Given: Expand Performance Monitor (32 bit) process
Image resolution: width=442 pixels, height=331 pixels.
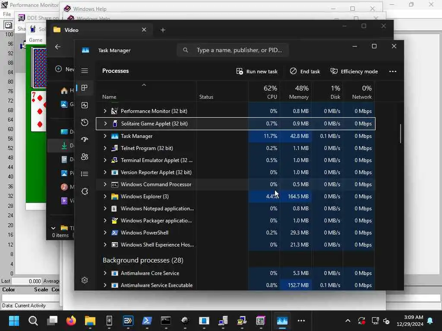Looking at the screenshot, I should coord(105,111).
